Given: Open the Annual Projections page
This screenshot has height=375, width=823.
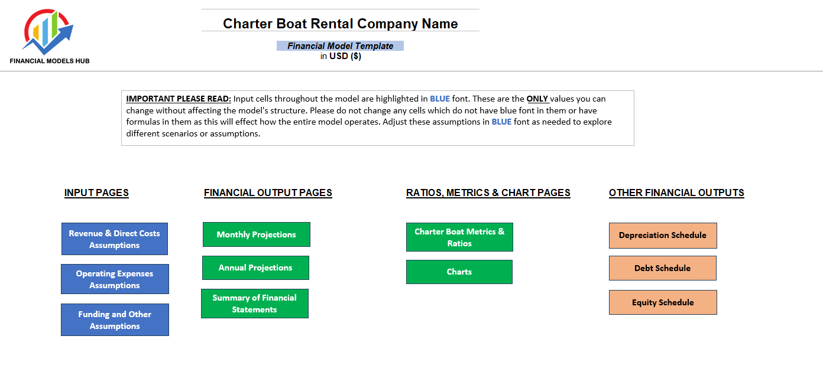Looking at the screenshot, I should click(256, 268).
